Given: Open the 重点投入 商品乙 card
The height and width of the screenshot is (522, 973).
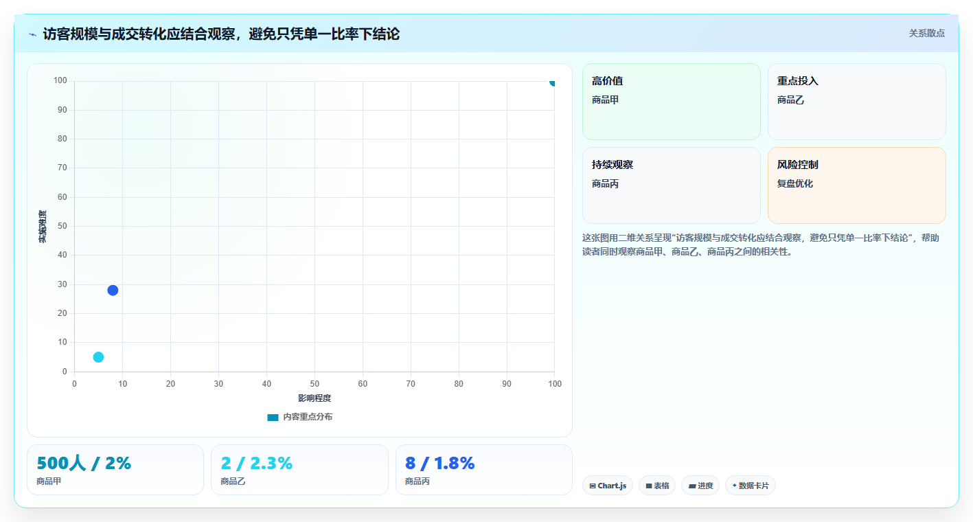Looking at the screenshot, I should 856,102.
